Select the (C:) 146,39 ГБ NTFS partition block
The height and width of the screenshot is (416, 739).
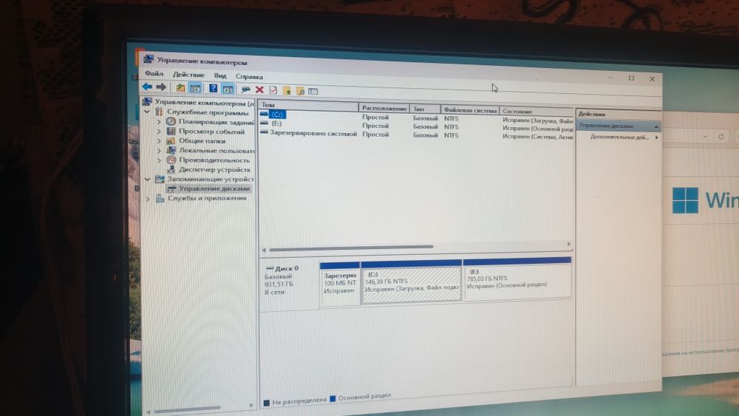pos(411,282)
